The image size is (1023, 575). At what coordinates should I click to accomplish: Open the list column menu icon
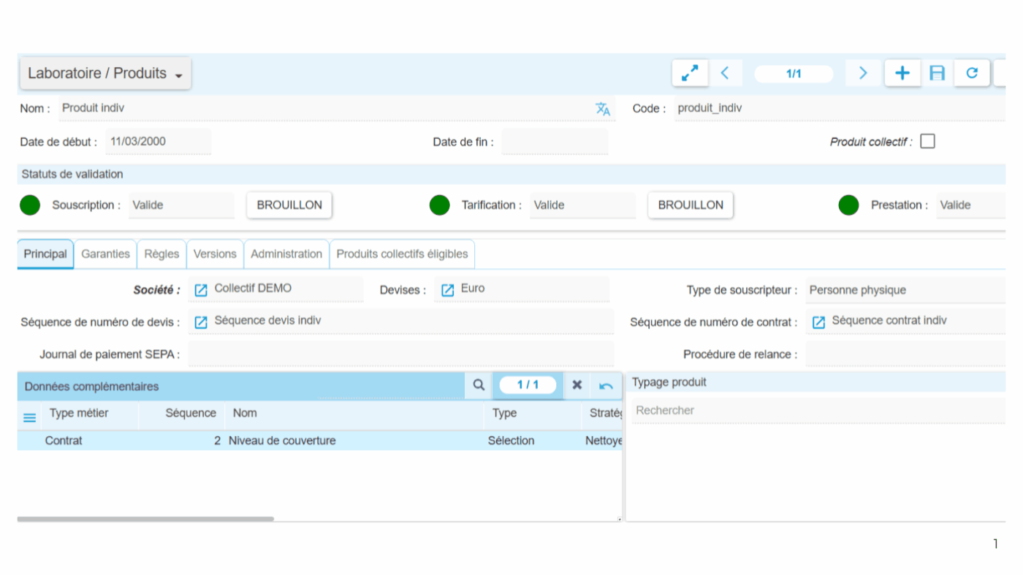[x=30, y=418]
